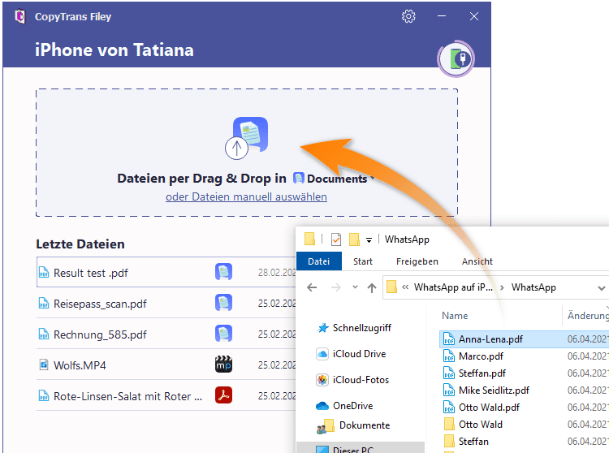Screen dimensions: 609x453
Task: Open CopyTrans Filey settings gear
Action: point(408,16)
